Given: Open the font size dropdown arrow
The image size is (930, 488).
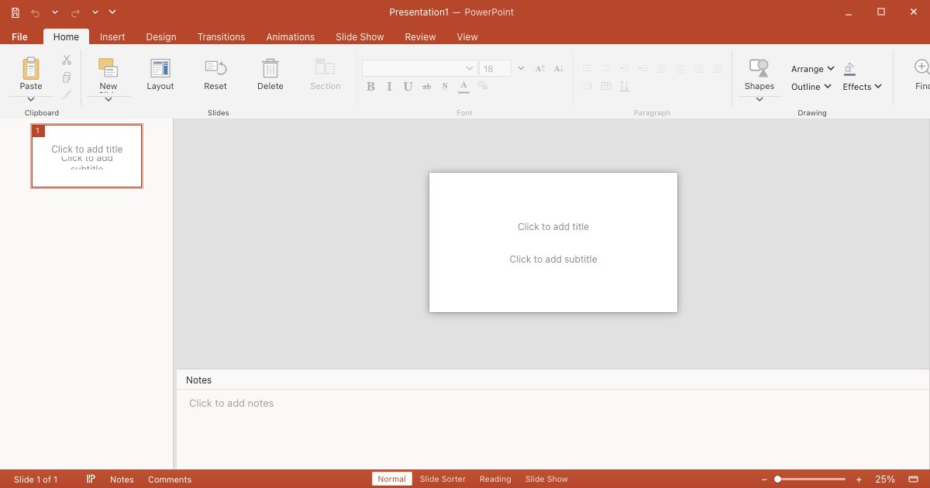Looking at the screenshot, I should [521, 68].
